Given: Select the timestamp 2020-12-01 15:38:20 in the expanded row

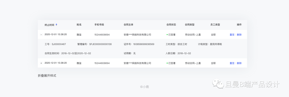Looking at the screenshot, I should tap(56, 34).
